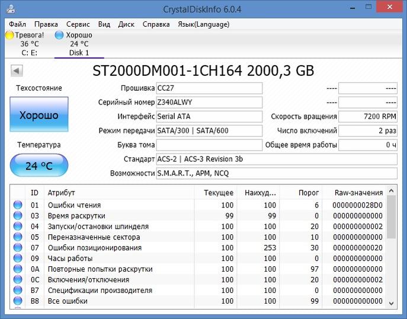Open the Файл menu

[x=17, y=24]
